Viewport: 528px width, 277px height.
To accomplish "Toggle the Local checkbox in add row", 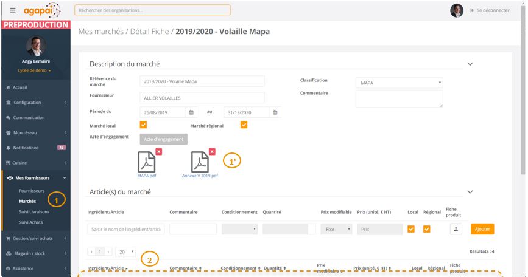I will pos(411,229).
